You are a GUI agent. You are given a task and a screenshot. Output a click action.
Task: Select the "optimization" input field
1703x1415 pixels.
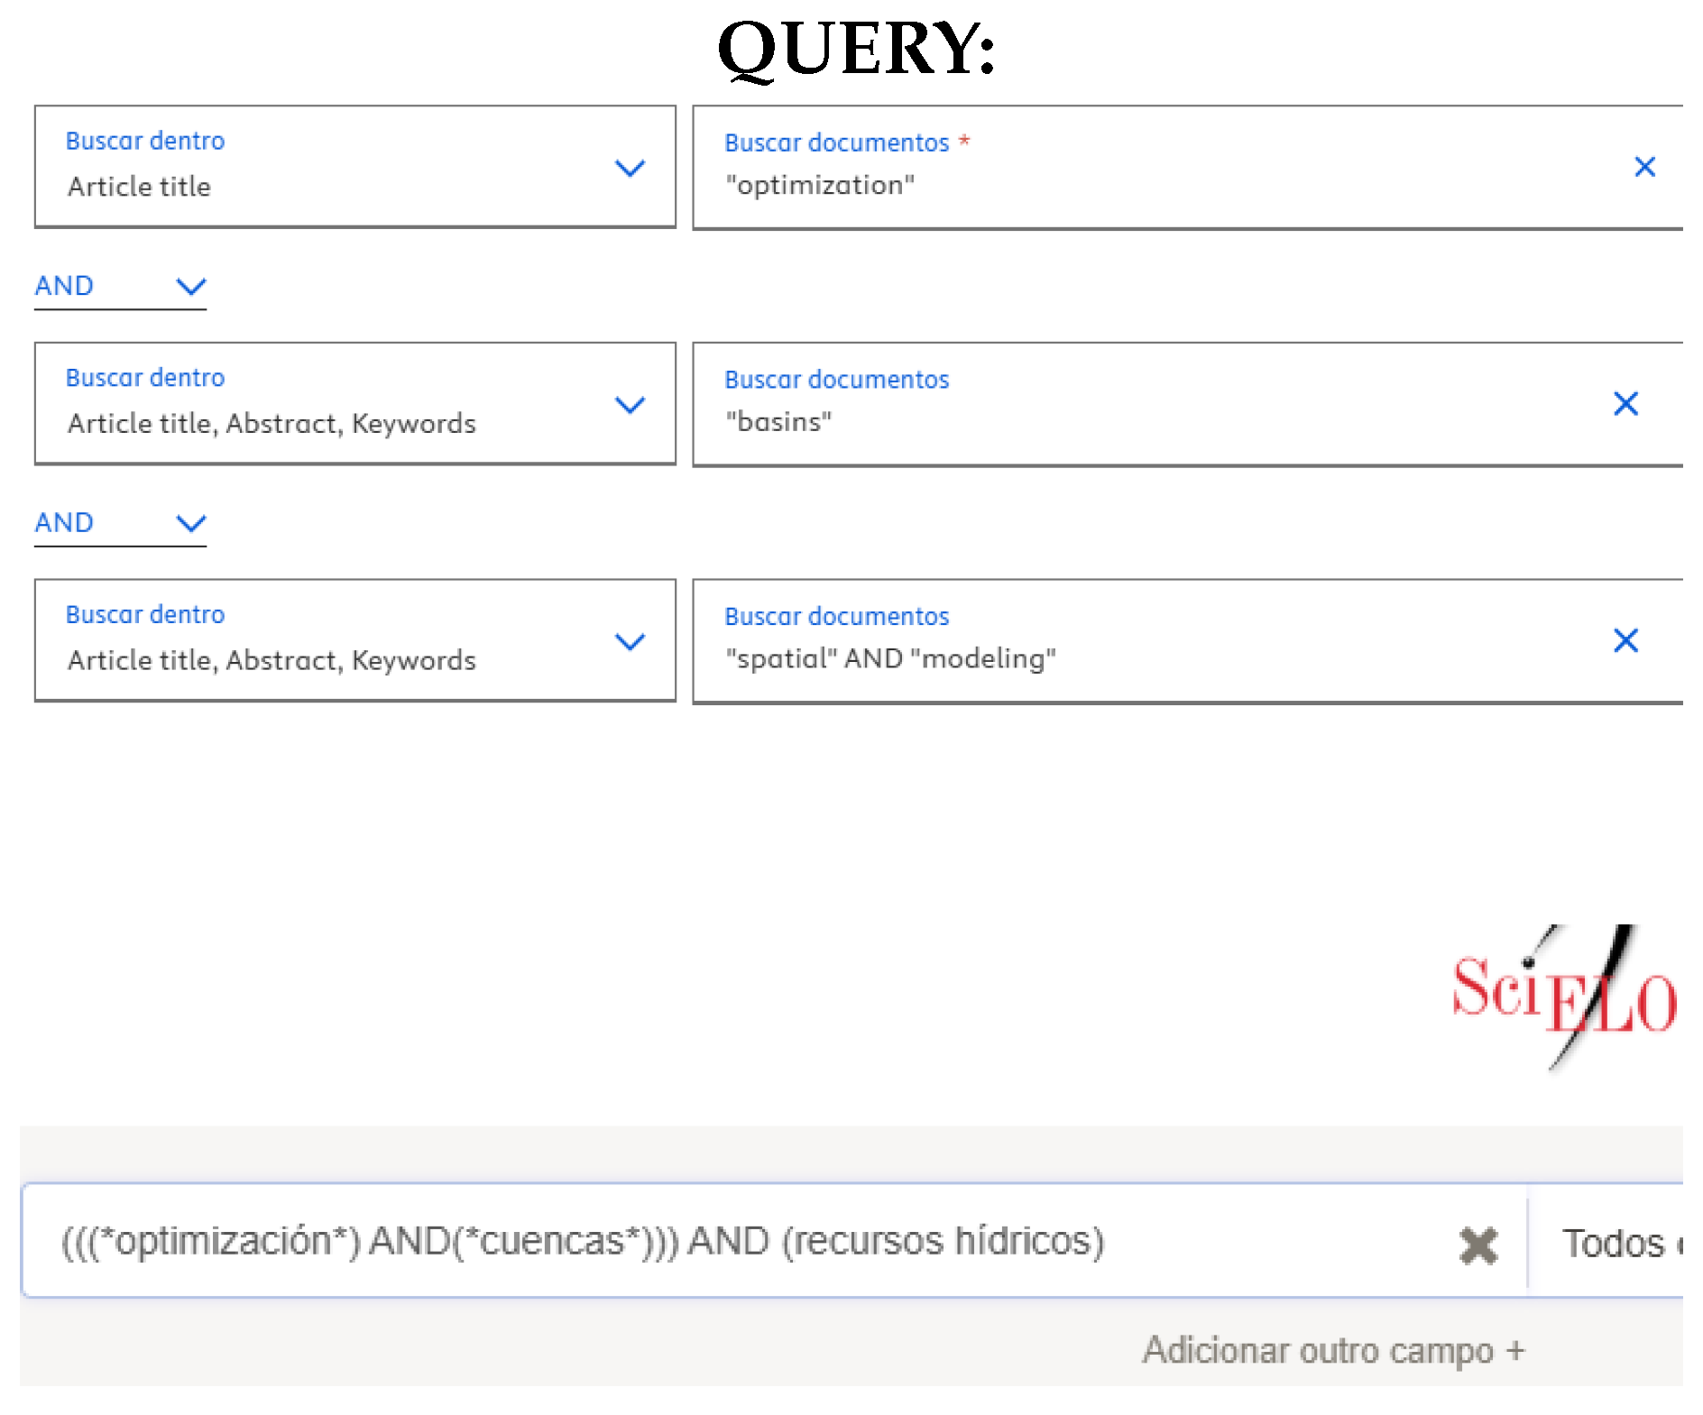(x=992, y=186)
